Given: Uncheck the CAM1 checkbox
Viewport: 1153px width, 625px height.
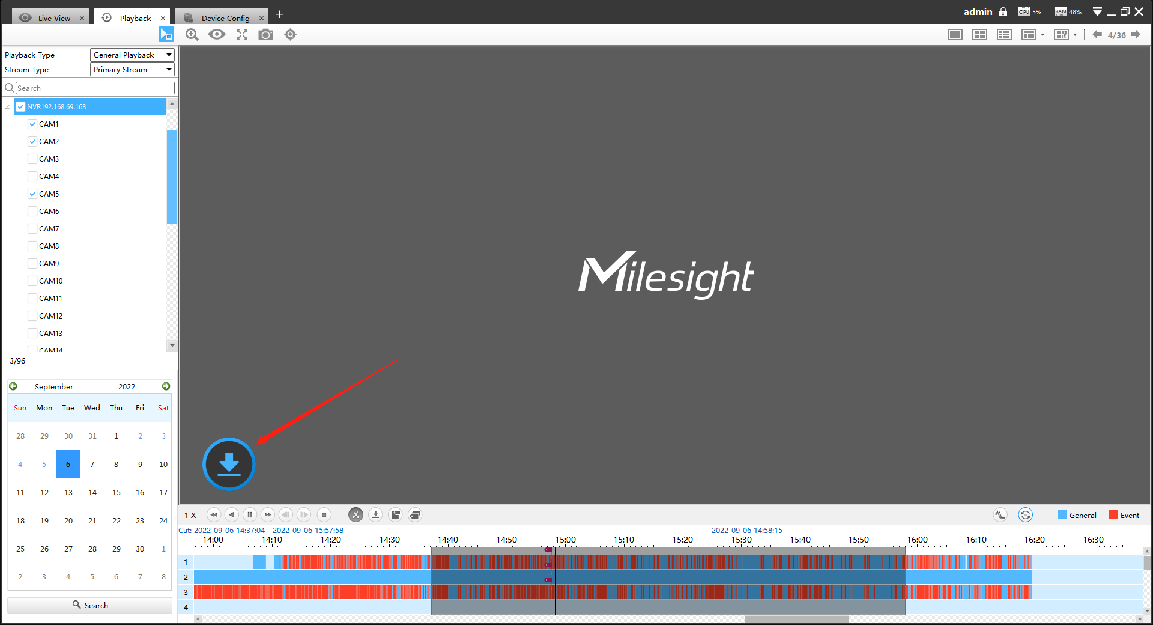Looking at the screenshot, I should click(32, 124).
